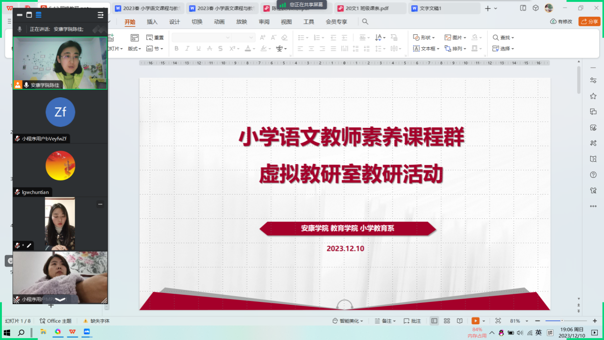Click the 批注 comments button
The width and height of the screenshot is (604, 340).
(412, 321)
